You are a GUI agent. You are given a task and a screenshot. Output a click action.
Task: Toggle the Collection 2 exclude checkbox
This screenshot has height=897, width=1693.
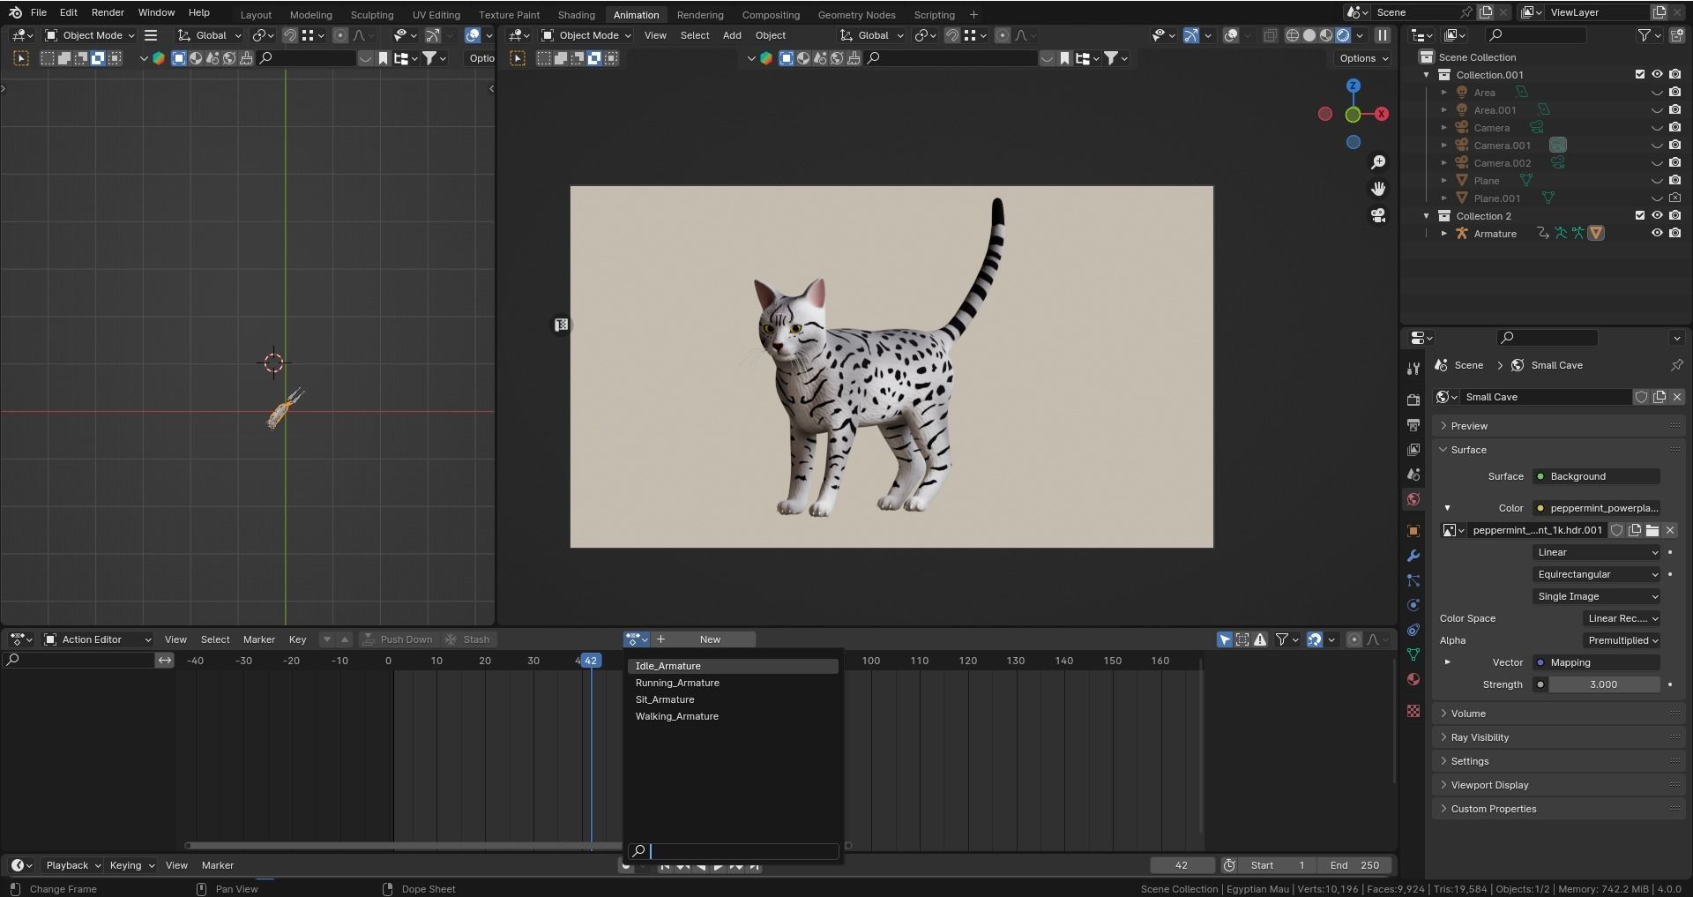(1640, 216)
